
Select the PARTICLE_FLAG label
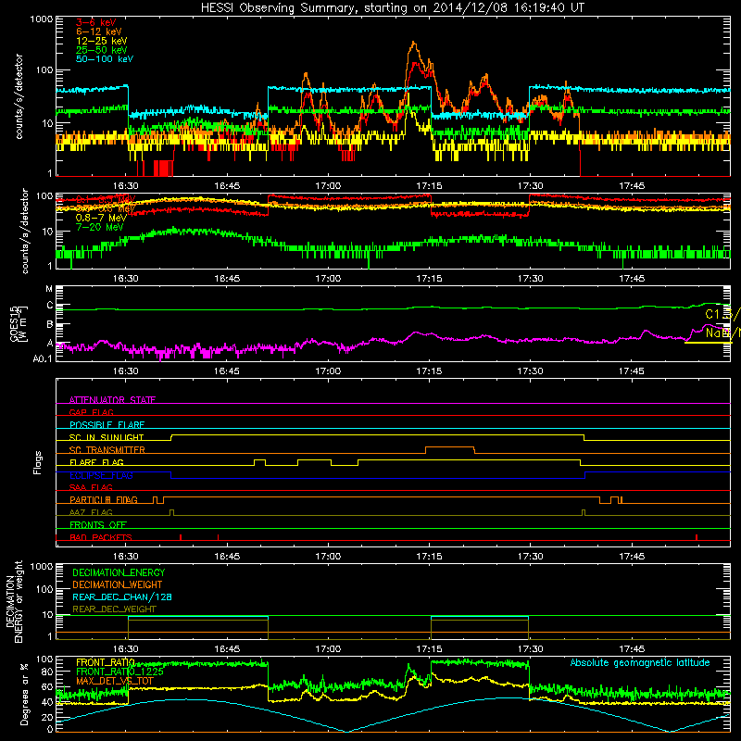pos(104,500)
